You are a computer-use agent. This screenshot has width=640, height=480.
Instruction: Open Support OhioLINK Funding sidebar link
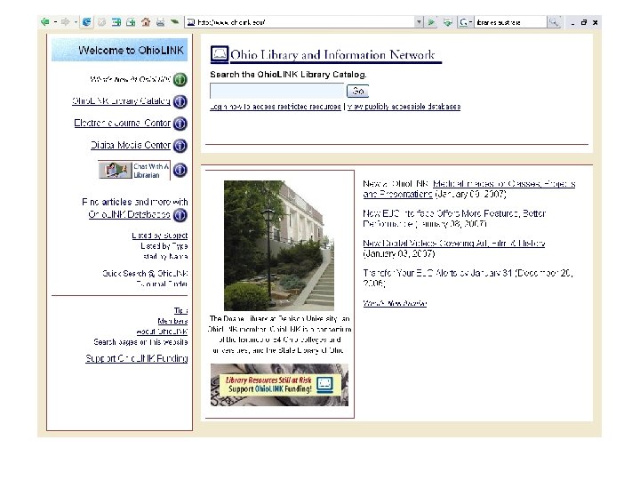tap(137, 358)
